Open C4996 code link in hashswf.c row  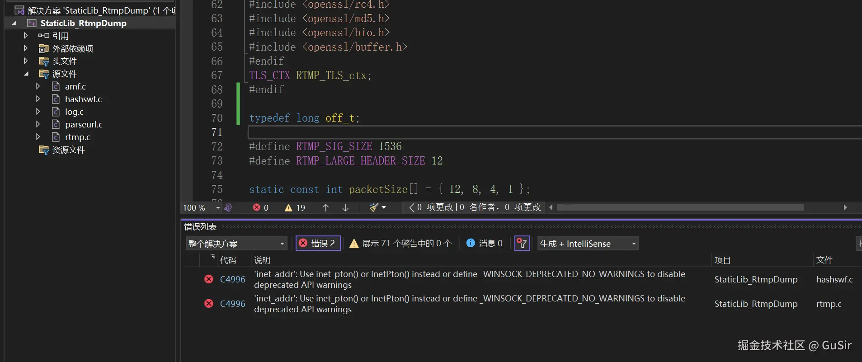pyautogui.click(x=232, y=279)
